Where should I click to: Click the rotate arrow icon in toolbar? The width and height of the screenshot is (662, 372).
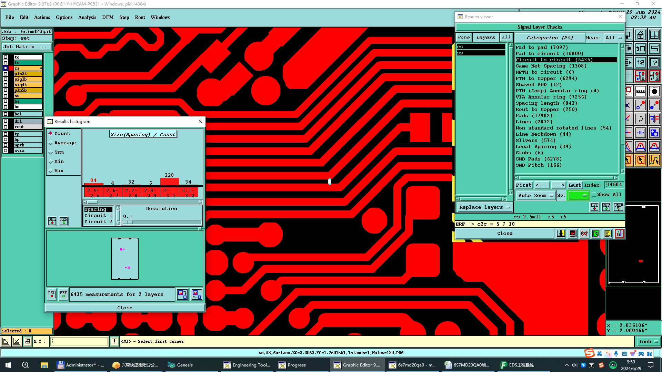tap(640, 119)
